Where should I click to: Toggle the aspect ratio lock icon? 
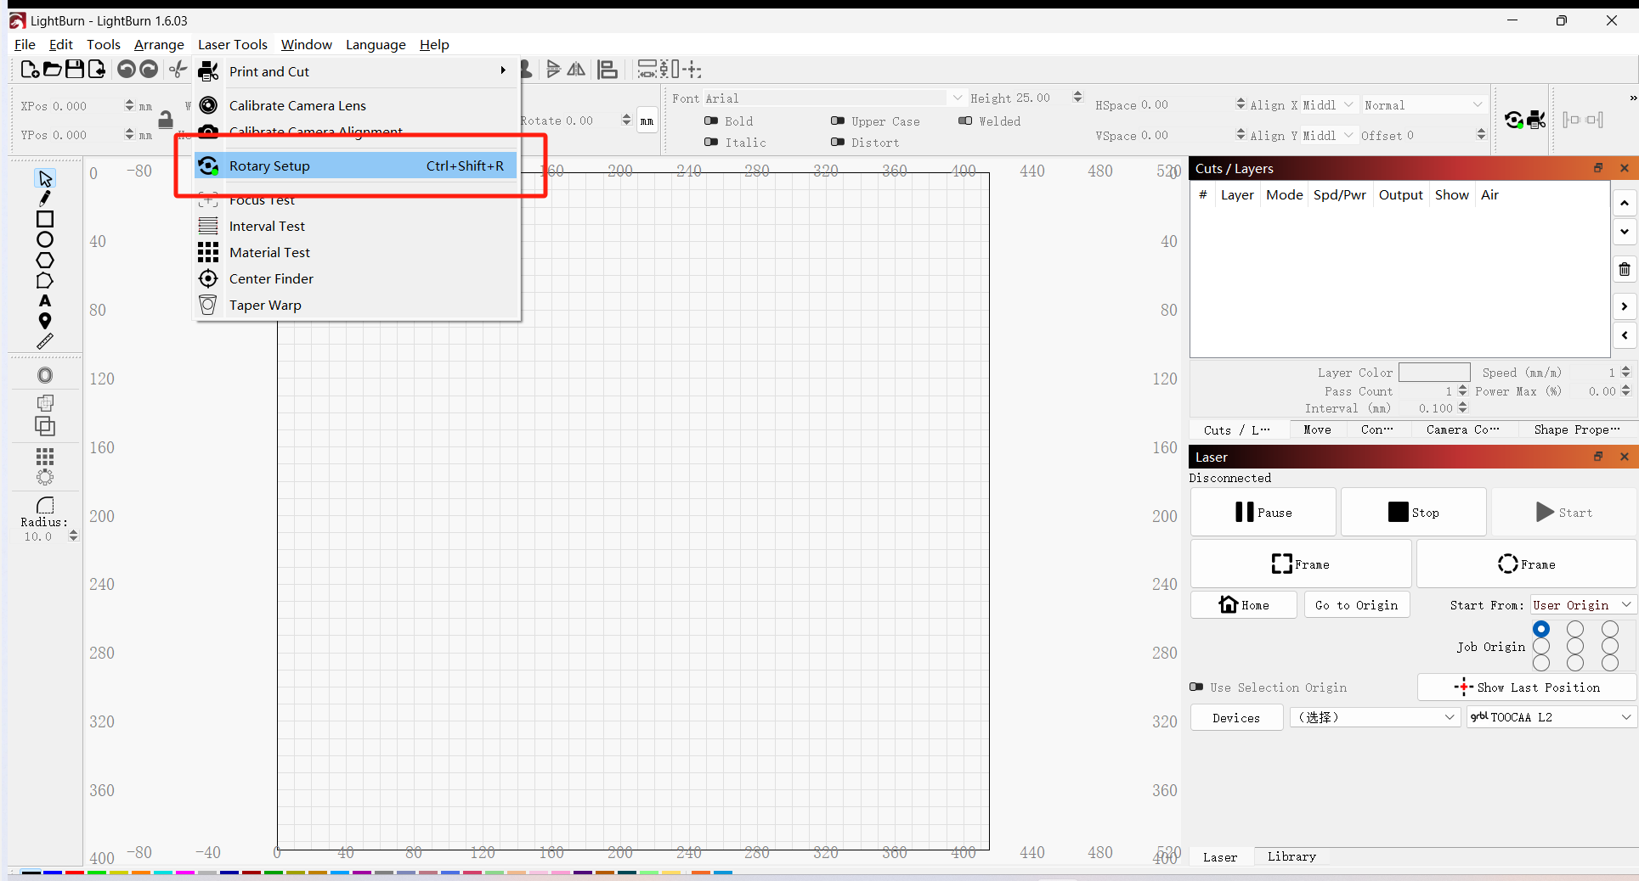[166, 120]
